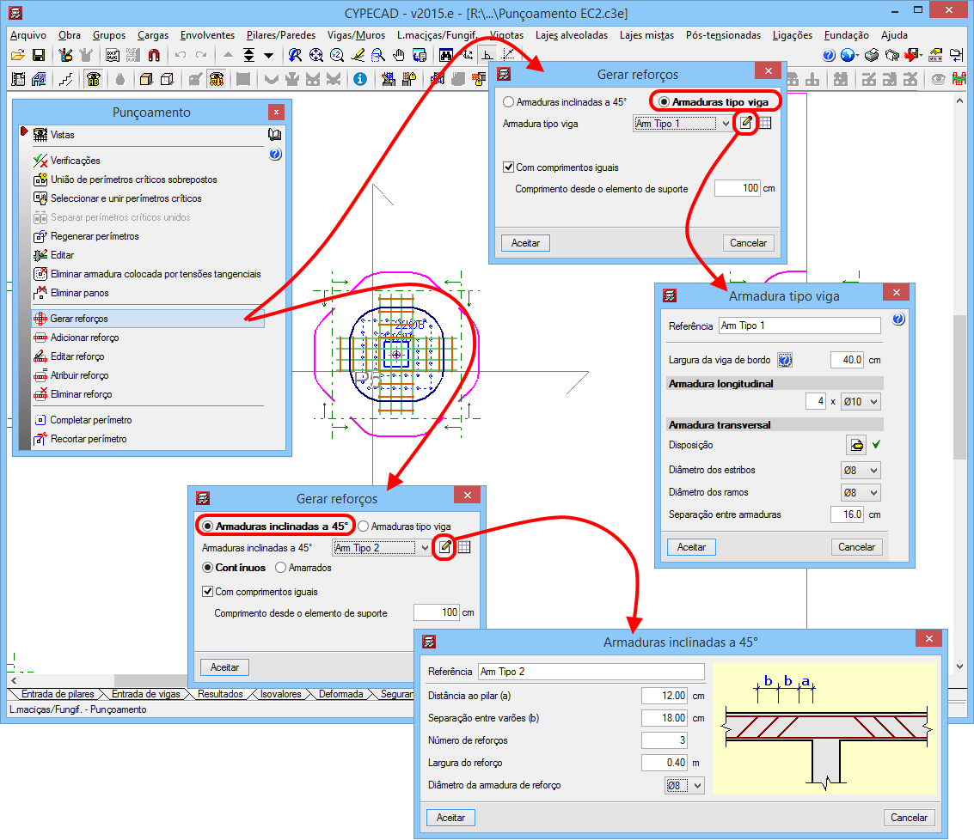Open Diâmetro da armadura de reforço dropdown
Image resolution: width=974 pixels, height=840 pixels.
click(x=684, y=785)
